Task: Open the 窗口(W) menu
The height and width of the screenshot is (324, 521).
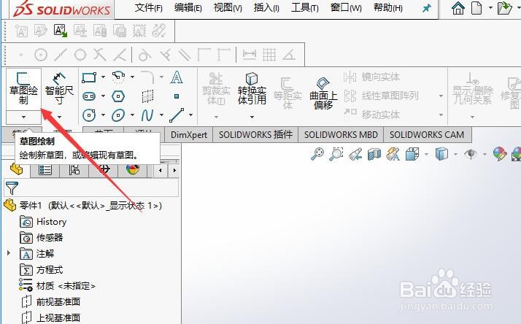Action: point(346,7)
